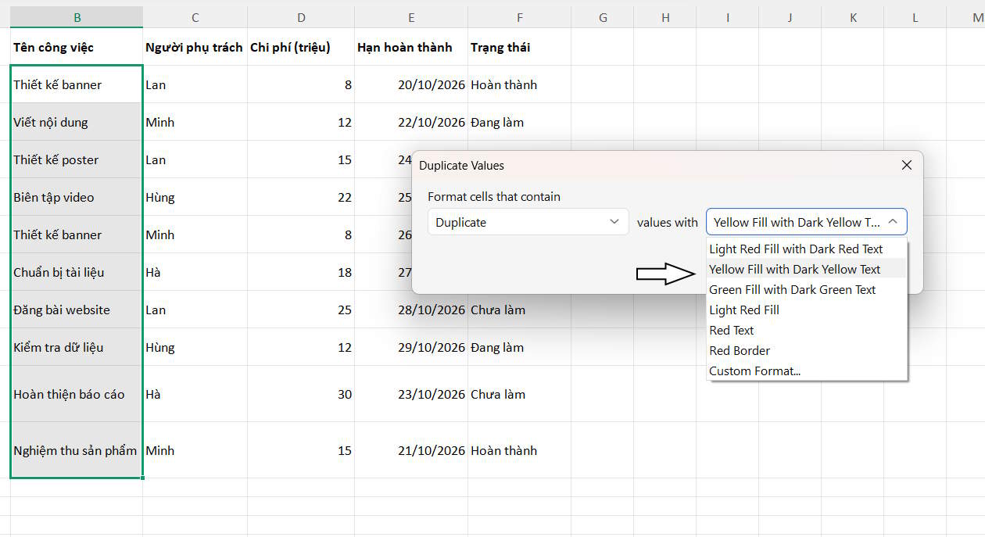
Task: Select the cost cell showing 22
Action: [x=301, y=197]
